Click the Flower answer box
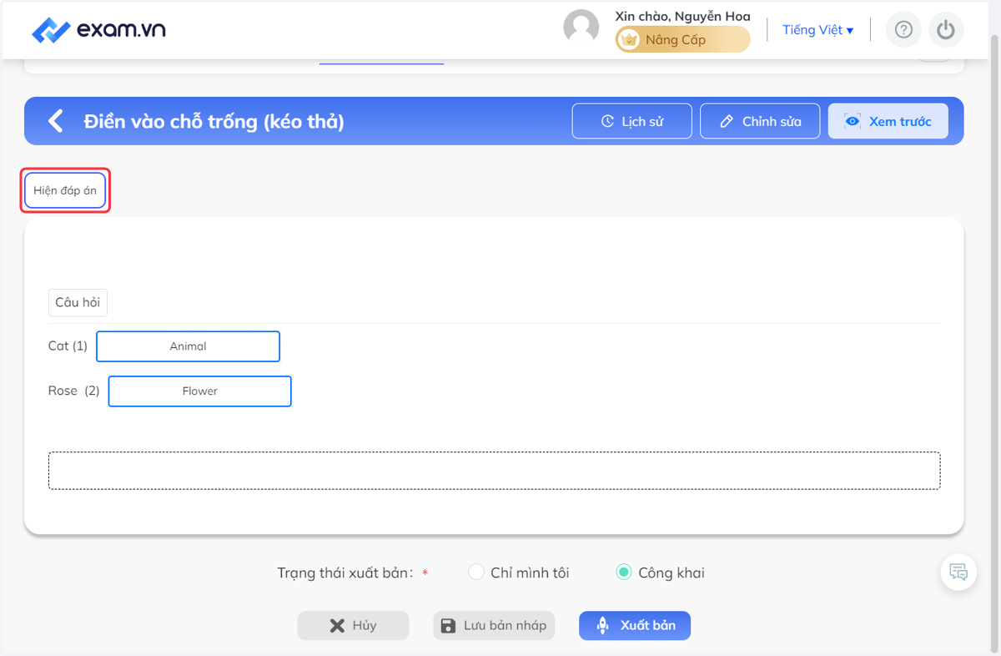1001x656 pixels. [x=200, y=391]
